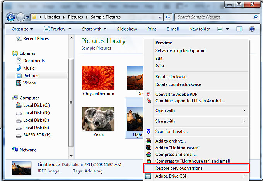Click the Help question mark icon

point(252,29)
